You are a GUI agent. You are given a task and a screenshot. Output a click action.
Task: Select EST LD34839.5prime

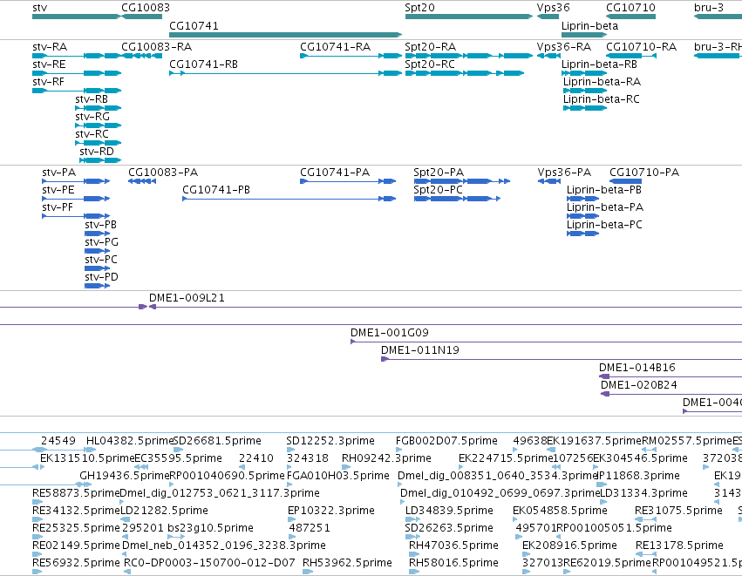412,519
